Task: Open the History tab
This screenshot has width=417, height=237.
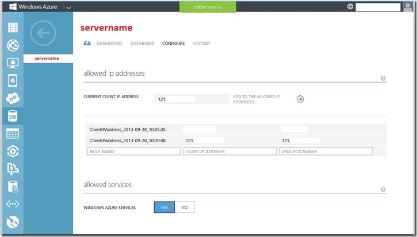Action: pos(201,44)
